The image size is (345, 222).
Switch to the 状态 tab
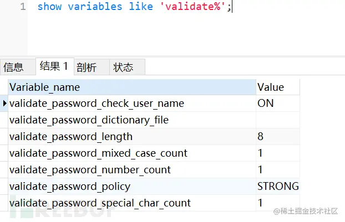127,67
